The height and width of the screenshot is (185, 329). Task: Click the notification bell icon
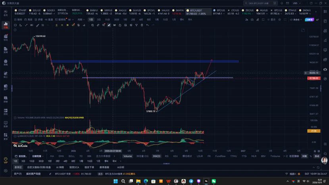[x=282, y=3]
